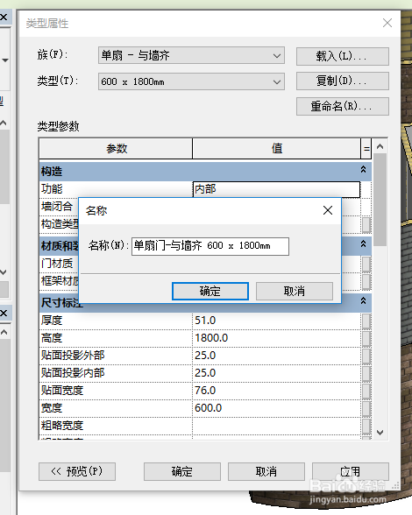Click the << 预览(P) preview button

(77, 471)
